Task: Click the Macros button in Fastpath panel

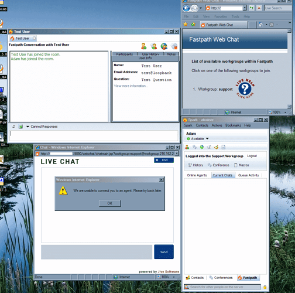Action: click(241, 165)
